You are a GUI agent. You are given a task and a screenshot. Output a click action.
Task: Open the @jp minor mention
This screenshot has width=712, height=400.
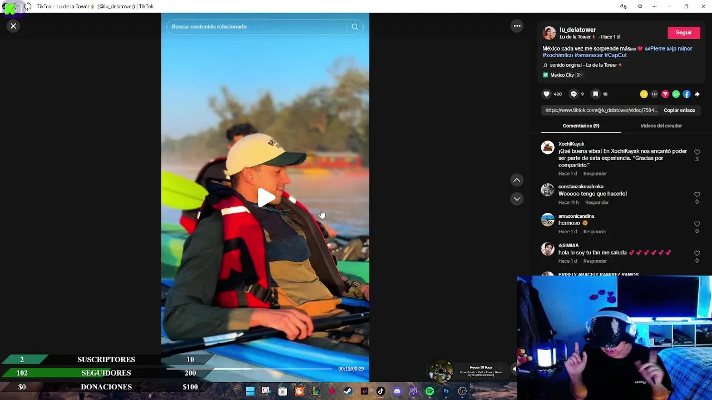pyautogui.click(x=679, y=48)
